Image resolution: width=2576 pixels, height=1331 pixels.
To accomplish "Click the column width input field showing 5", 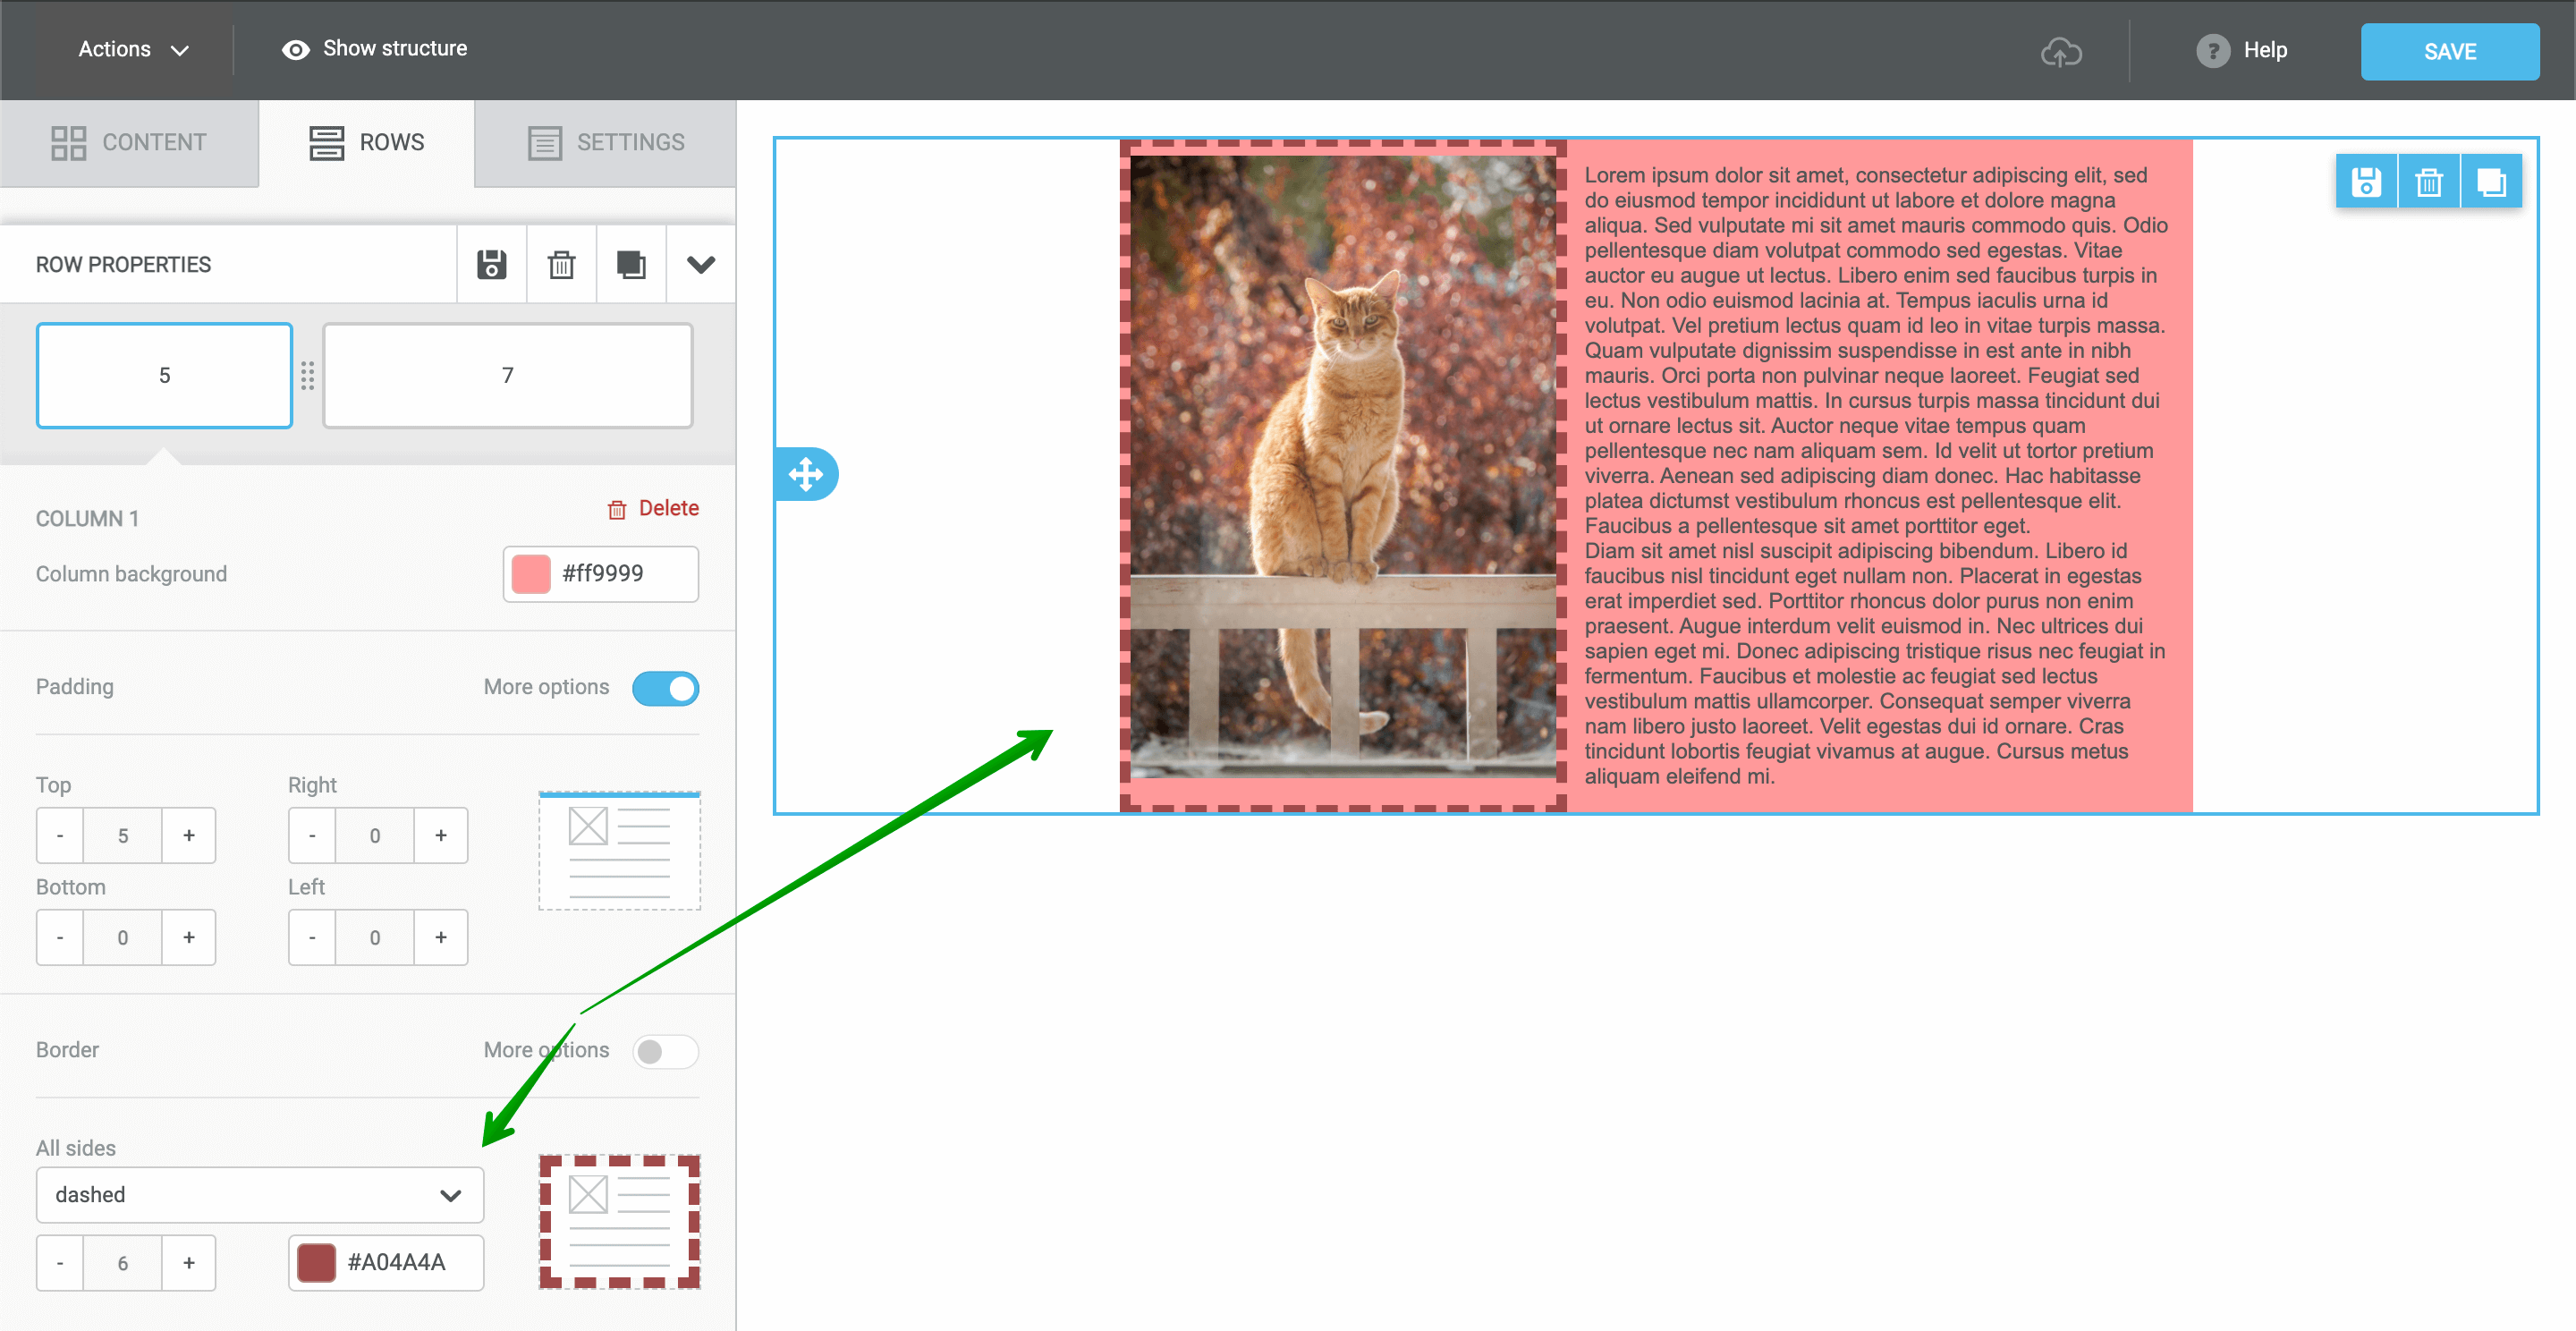I will [x=163, y=374].
